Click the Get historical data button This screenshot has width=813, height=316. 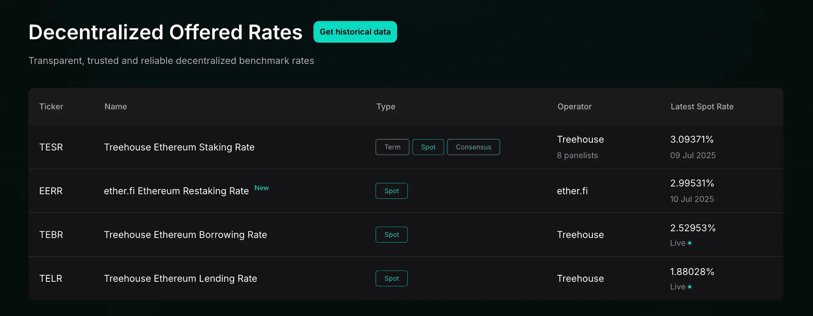(x=355, y=32)
